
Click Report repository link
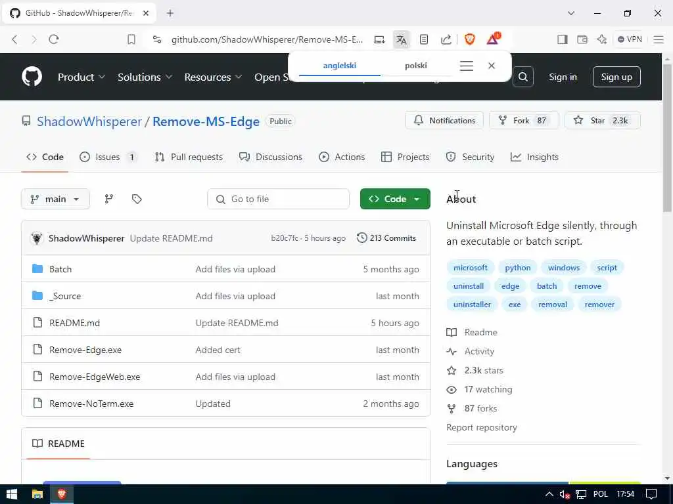pyautogui.click(x=482, y=427)
